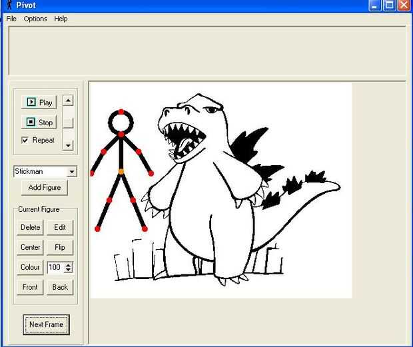This screenshot has width=413, height=347.
Task: Click the stickman's right foot handle
Action: click(x=145, y=229)
